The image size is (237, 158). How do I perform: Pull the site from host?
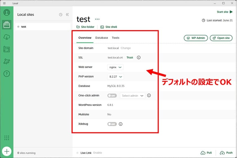click(206, 153)
